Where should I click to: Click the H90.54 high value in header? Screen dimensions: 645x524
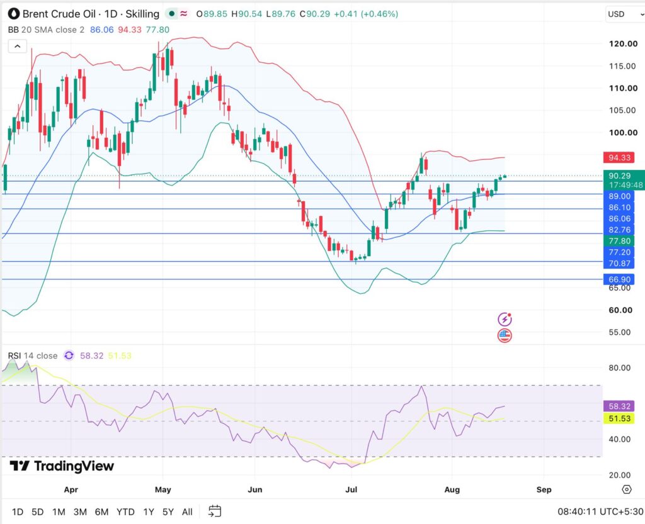(246, 14)
